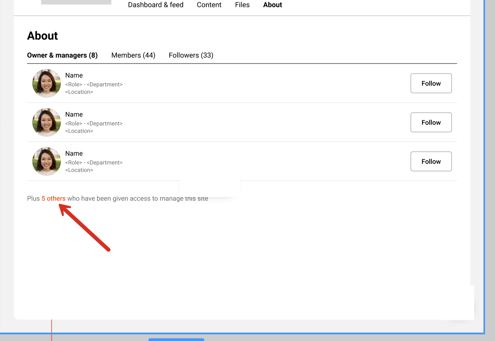Screen dimensions: 495x341
Task: Go to the Files tab
Action: click(x=242, y=5)
